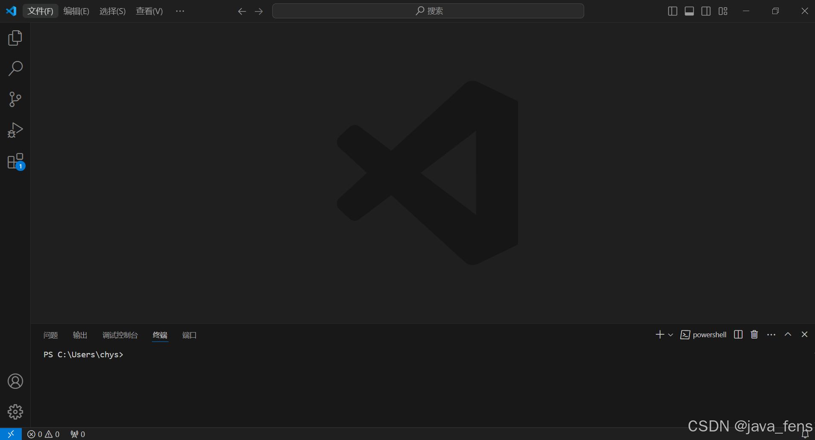Viewport: 815px width, 440px height.
Task: Open the Extensions view with update badge
Action: click(16, 162)
